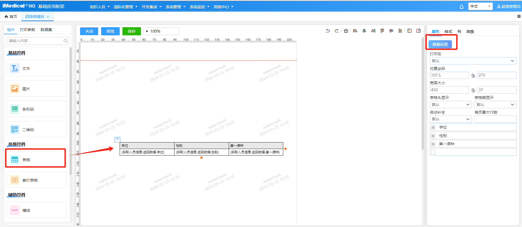Toggle the 学位 column checkbox
The width and height of the screenshot is (522, 227).
(x=433, y=128)
